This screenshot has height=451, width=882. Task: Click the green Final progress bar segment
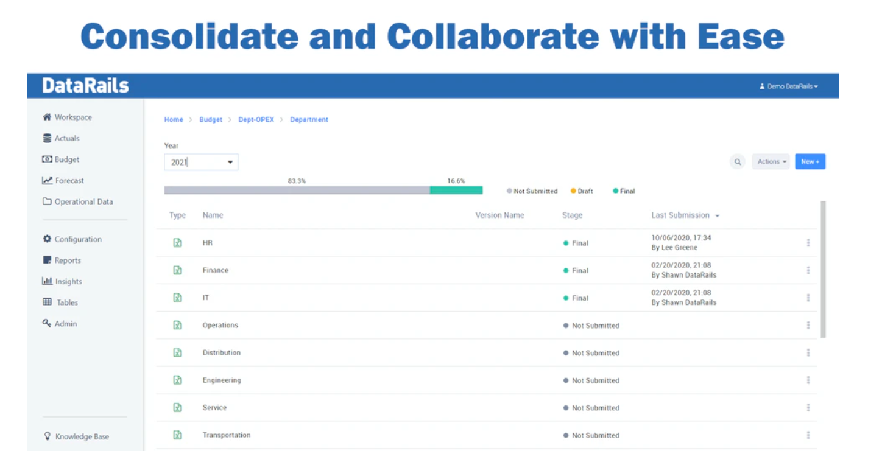point(456,191)
